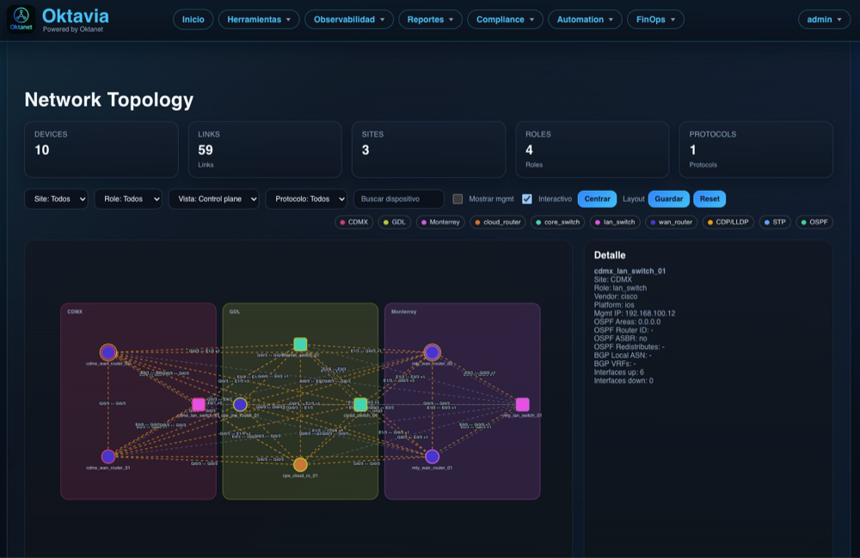This screenshot has width=860, height=558.
Task: Click the top green switch node in GDL
Action: [300, 344]
